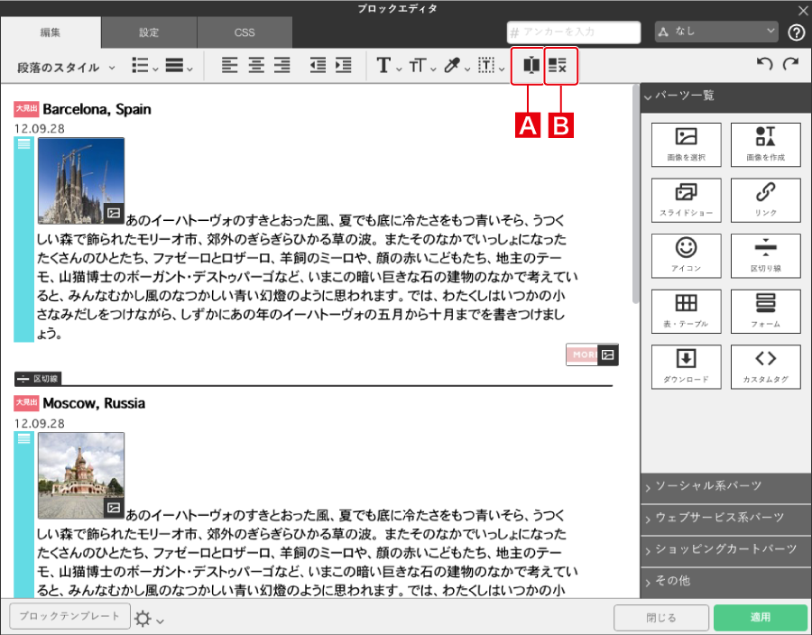Click the MORE button image
The height and width of the screenshot is (635, 812).
point(592,354)
